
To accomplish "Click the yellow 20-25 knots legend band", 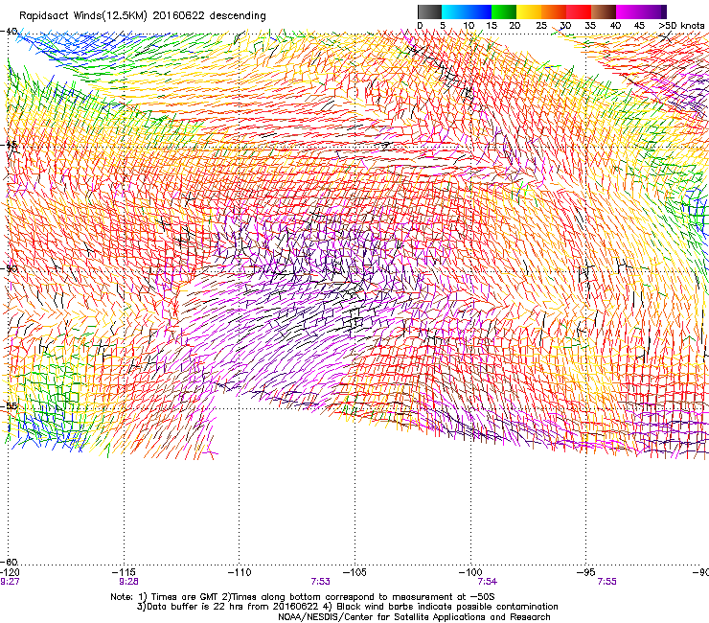I will (529, 12).
